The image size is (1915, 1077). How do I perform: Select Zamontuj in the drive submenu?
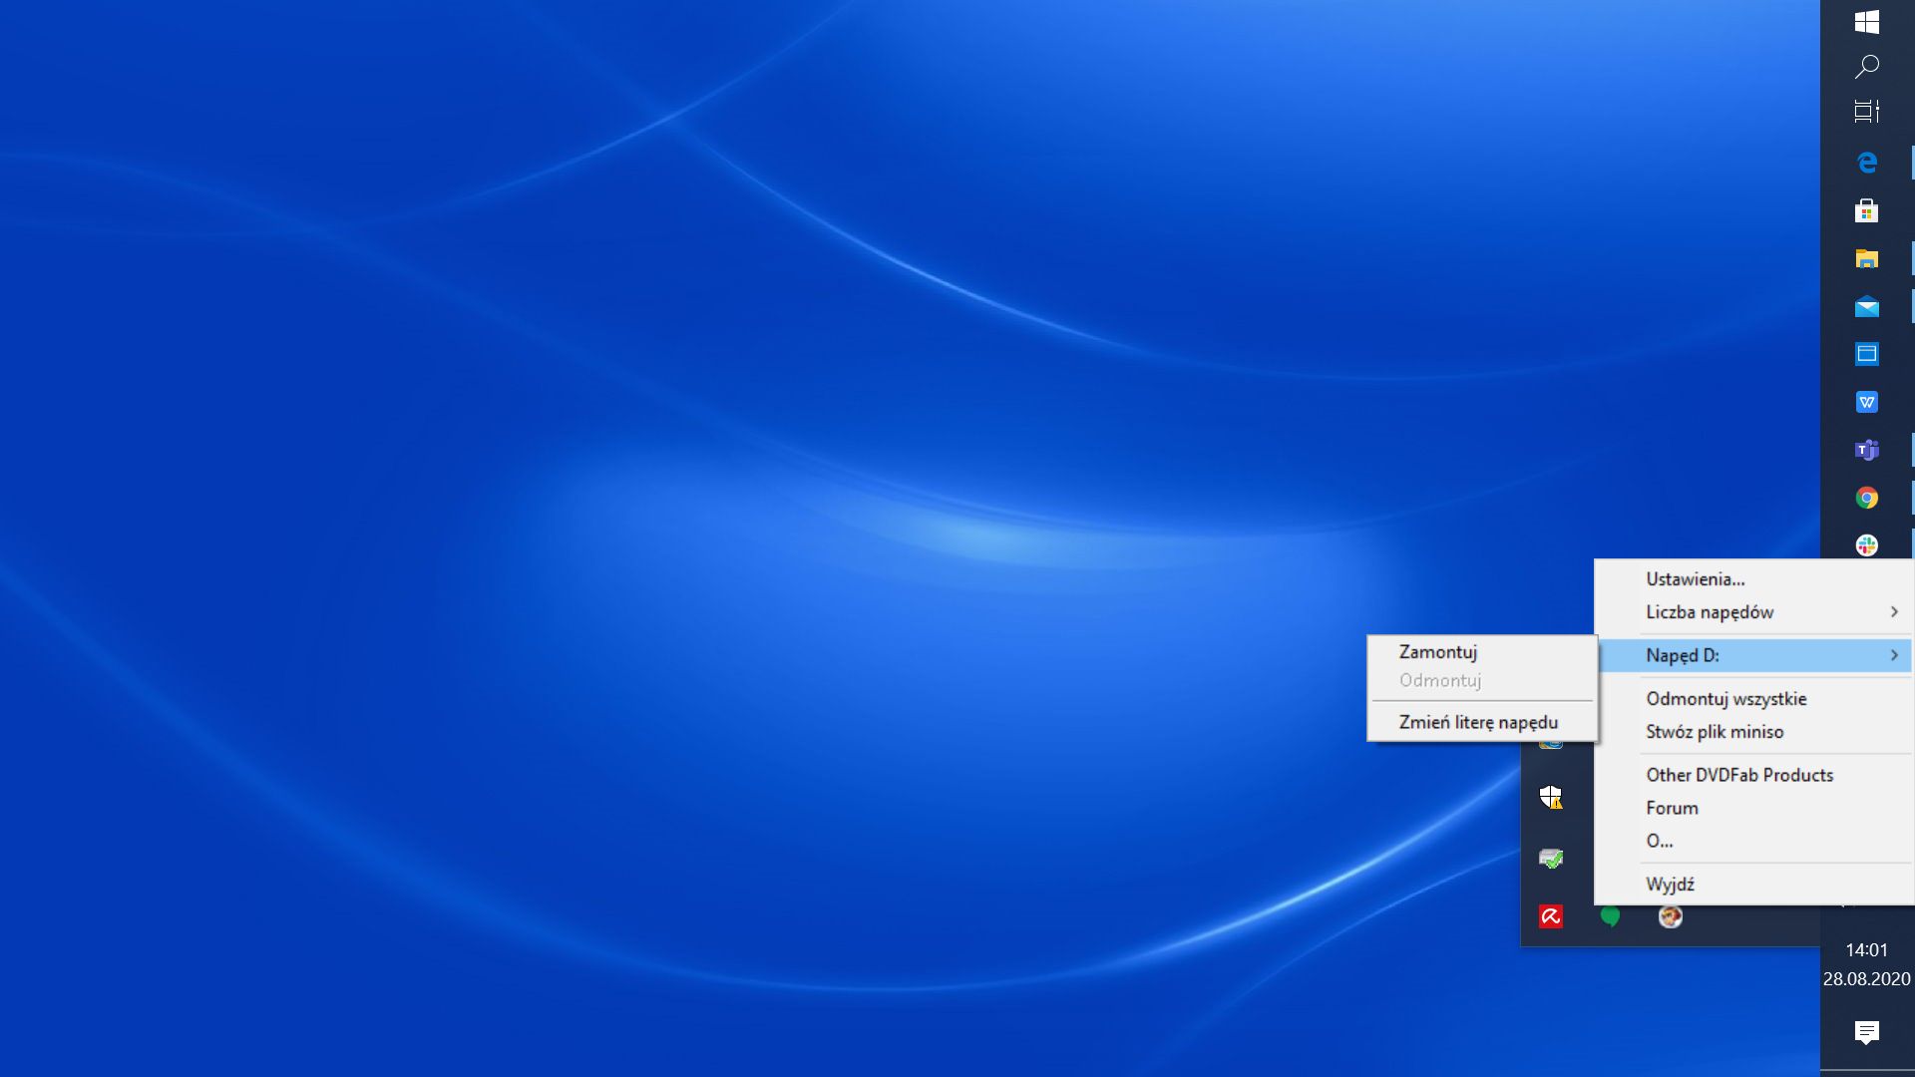click(1437, 652)
